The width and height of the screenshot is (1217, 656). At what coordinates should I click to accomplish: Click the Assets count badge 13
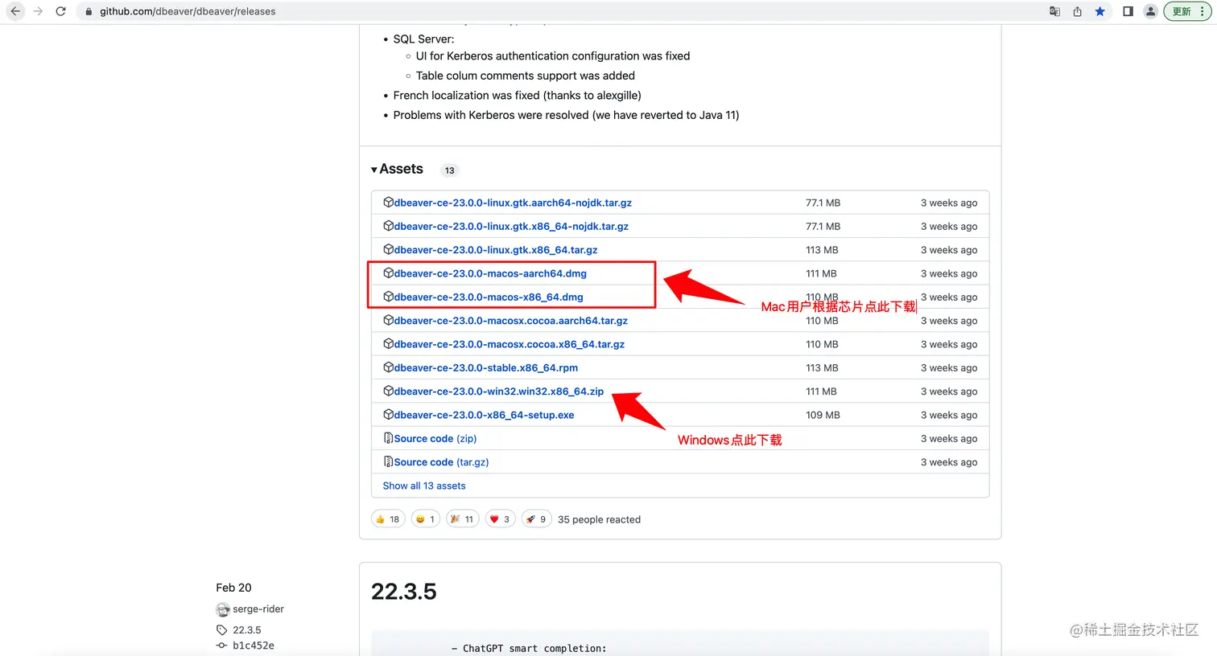[450, 170]
